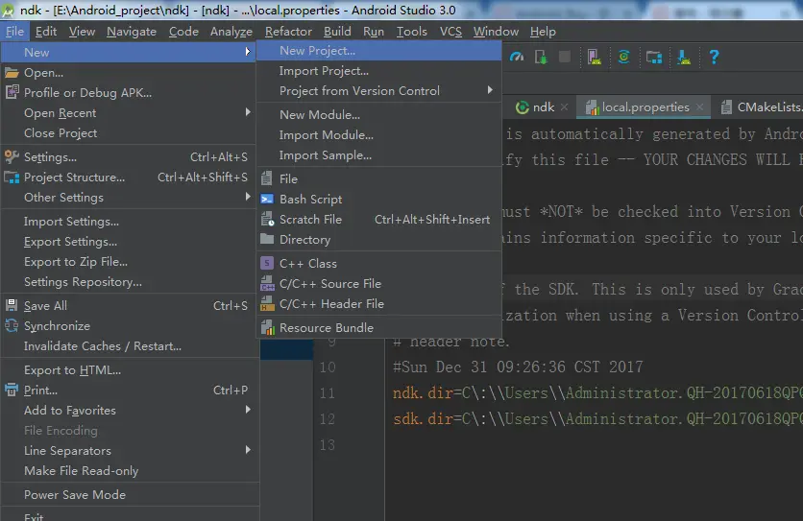Click the refresh icon beside Synchronize

[x=12, y=325]
